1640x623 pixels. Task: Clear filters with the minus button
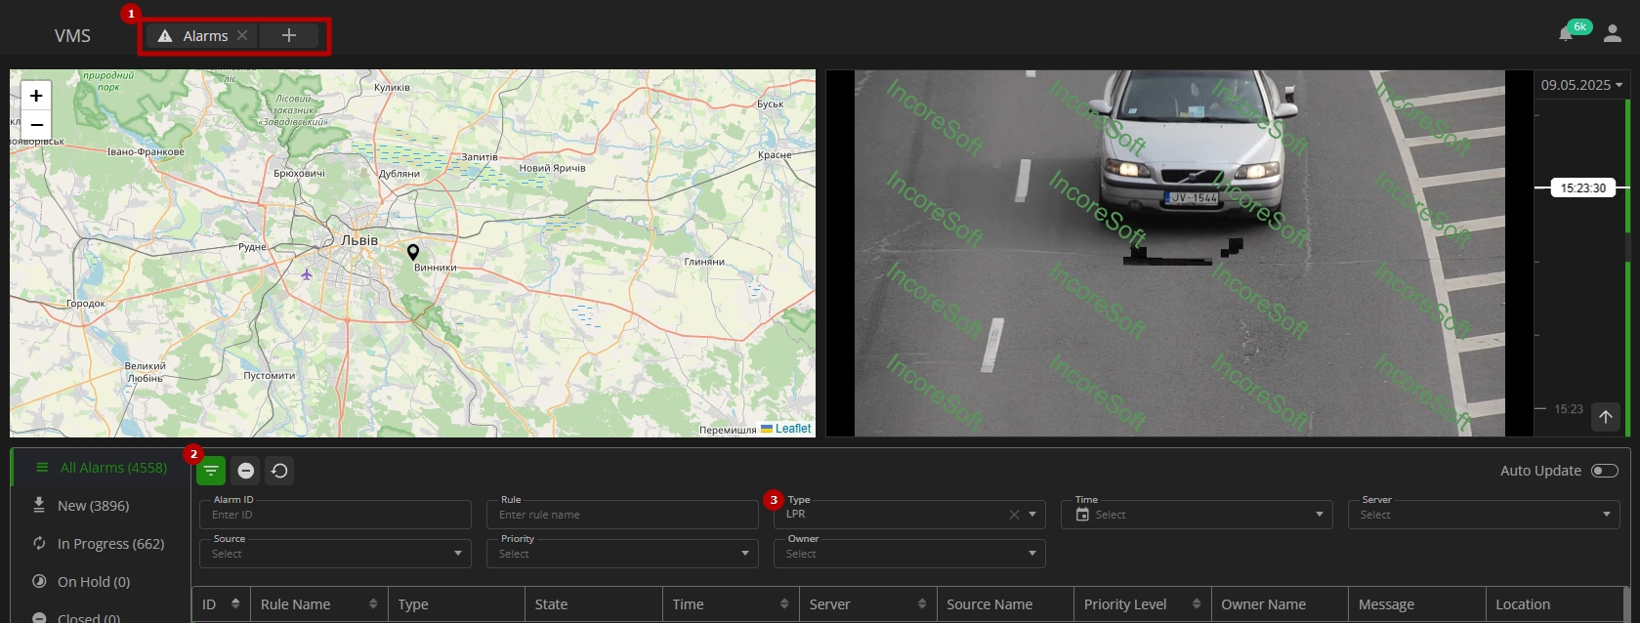(246, 471)
